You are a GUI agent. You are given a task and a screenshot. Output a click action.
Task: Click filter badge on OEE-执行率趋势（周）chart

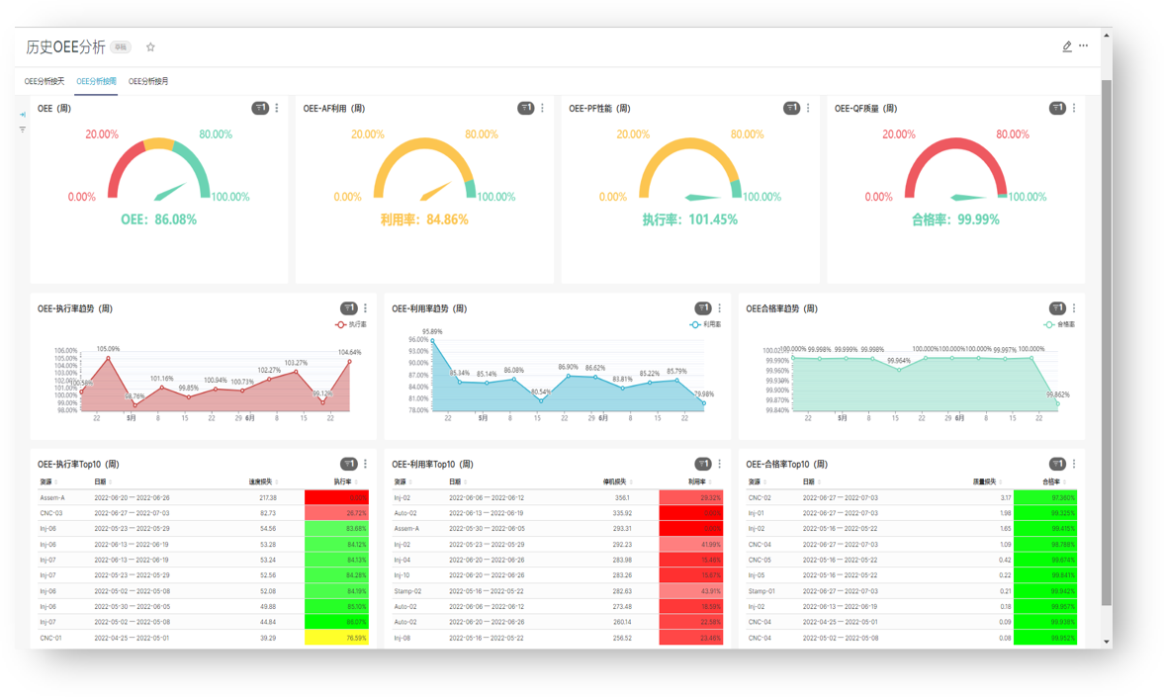click(348, 308)
